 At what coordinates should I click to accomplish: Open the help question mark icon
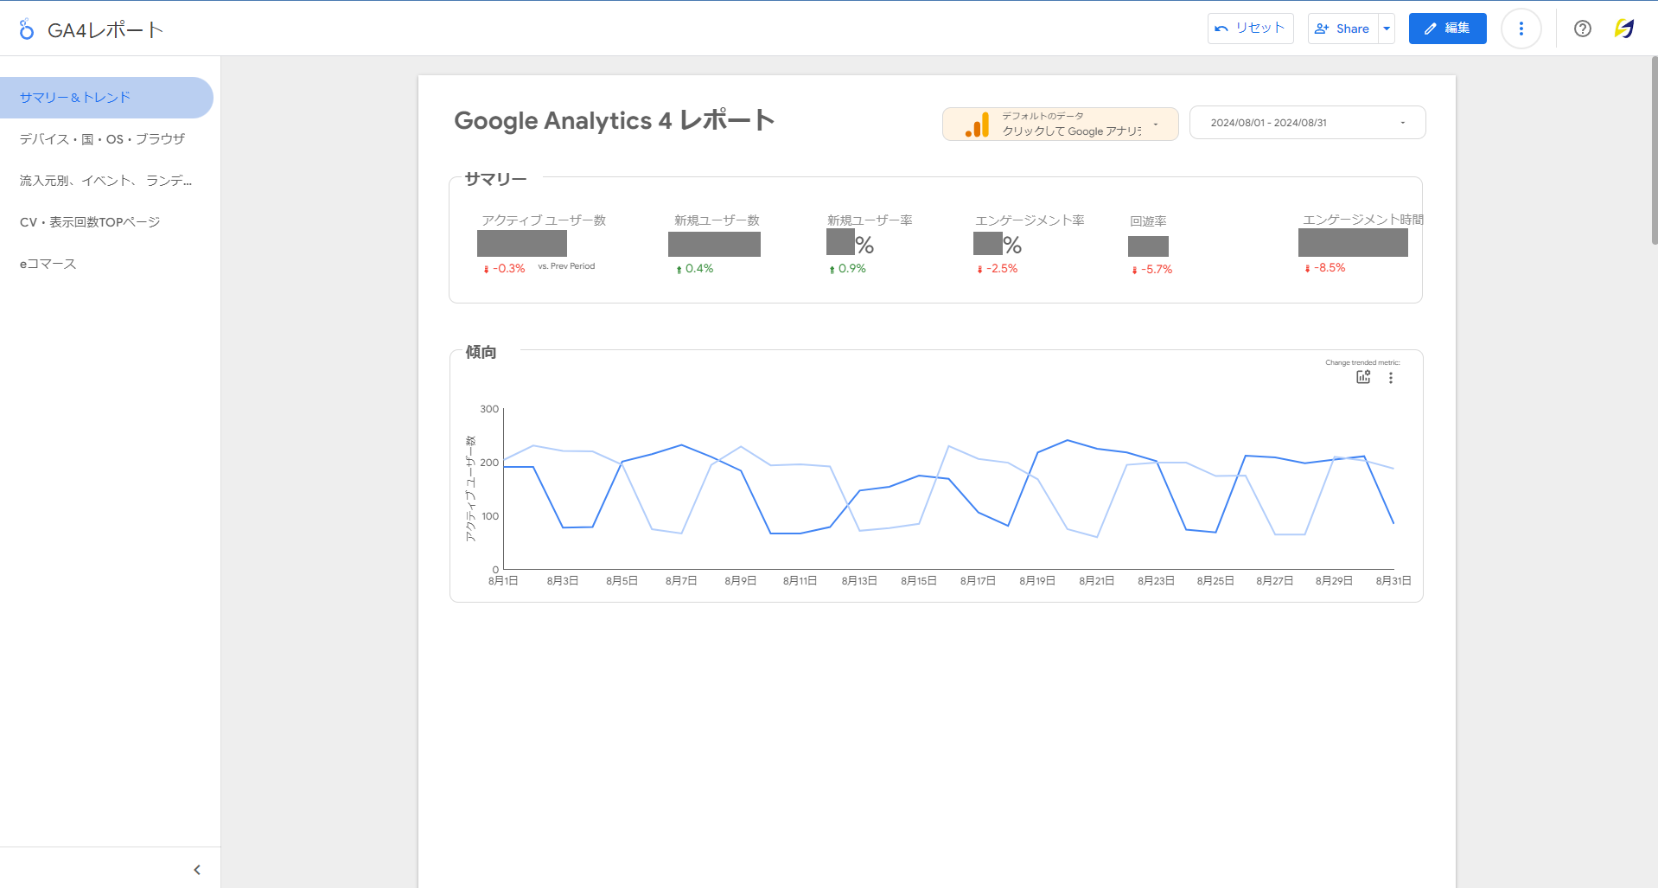(x=1582, y=29)
